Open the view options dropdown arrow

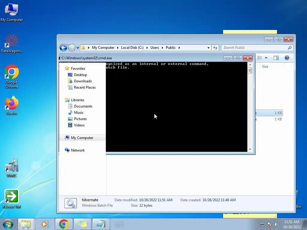pos(266,58)
